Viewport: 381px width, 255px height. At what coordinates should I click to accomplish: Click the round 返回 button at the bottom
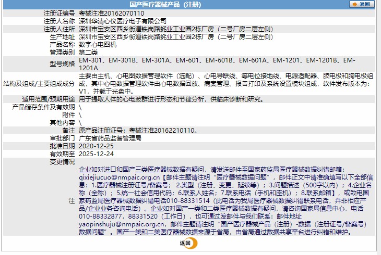(188, 243)
